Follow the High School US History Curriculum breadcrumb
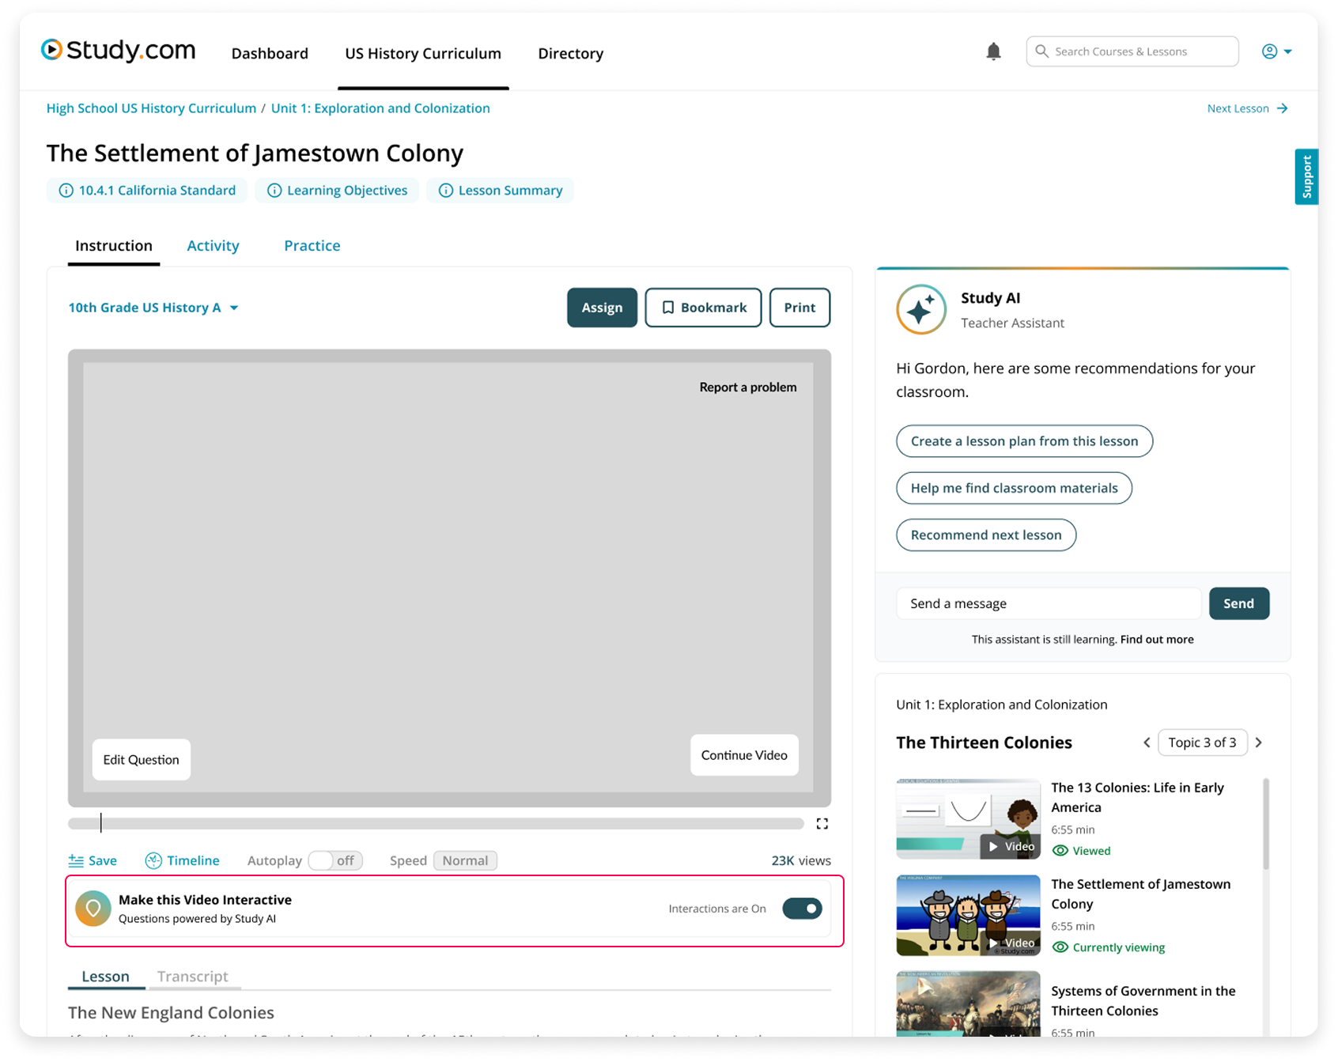 pyautogui.click(x=151, y=108)
